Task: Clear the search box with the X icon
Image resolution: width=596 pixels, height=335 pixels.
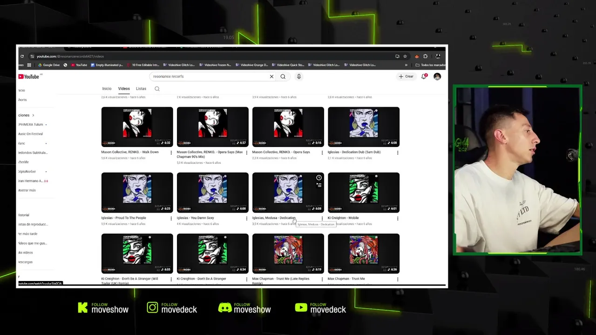Action: (271, 77)
